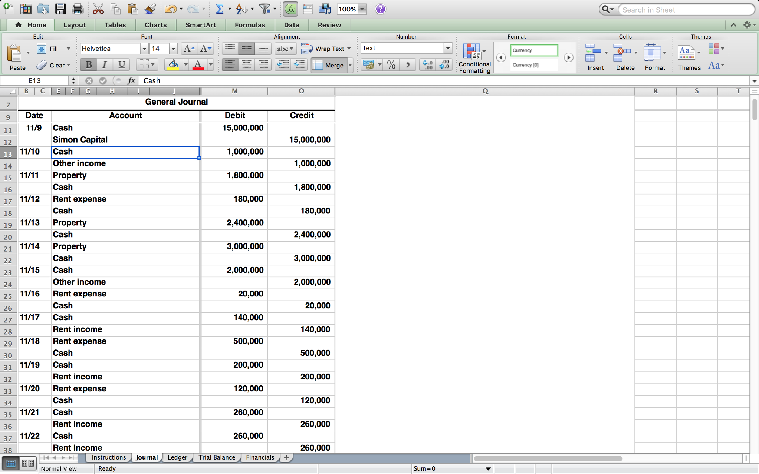Click the Paste button in Edit group
Screen dimensions: 759x474
[17, 58]
